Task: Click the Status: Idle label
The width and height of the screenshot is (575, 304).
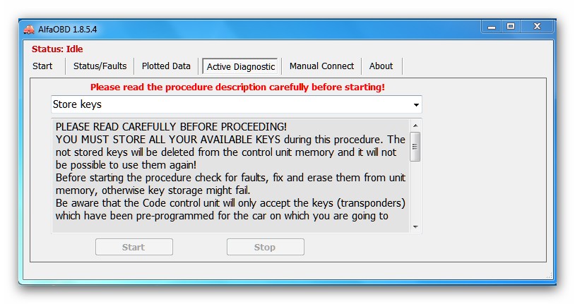Action: coord(57,49)
